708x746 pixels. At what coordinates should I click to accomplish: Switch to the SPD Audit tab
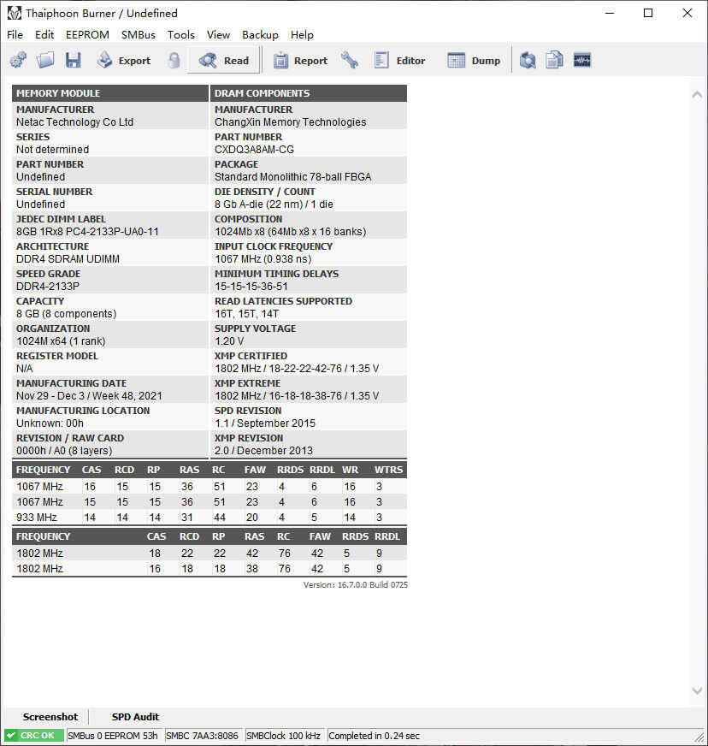(135, 717)
